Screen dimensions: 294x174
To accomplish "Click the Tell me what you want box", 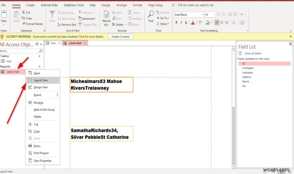I will coord(195,5).
